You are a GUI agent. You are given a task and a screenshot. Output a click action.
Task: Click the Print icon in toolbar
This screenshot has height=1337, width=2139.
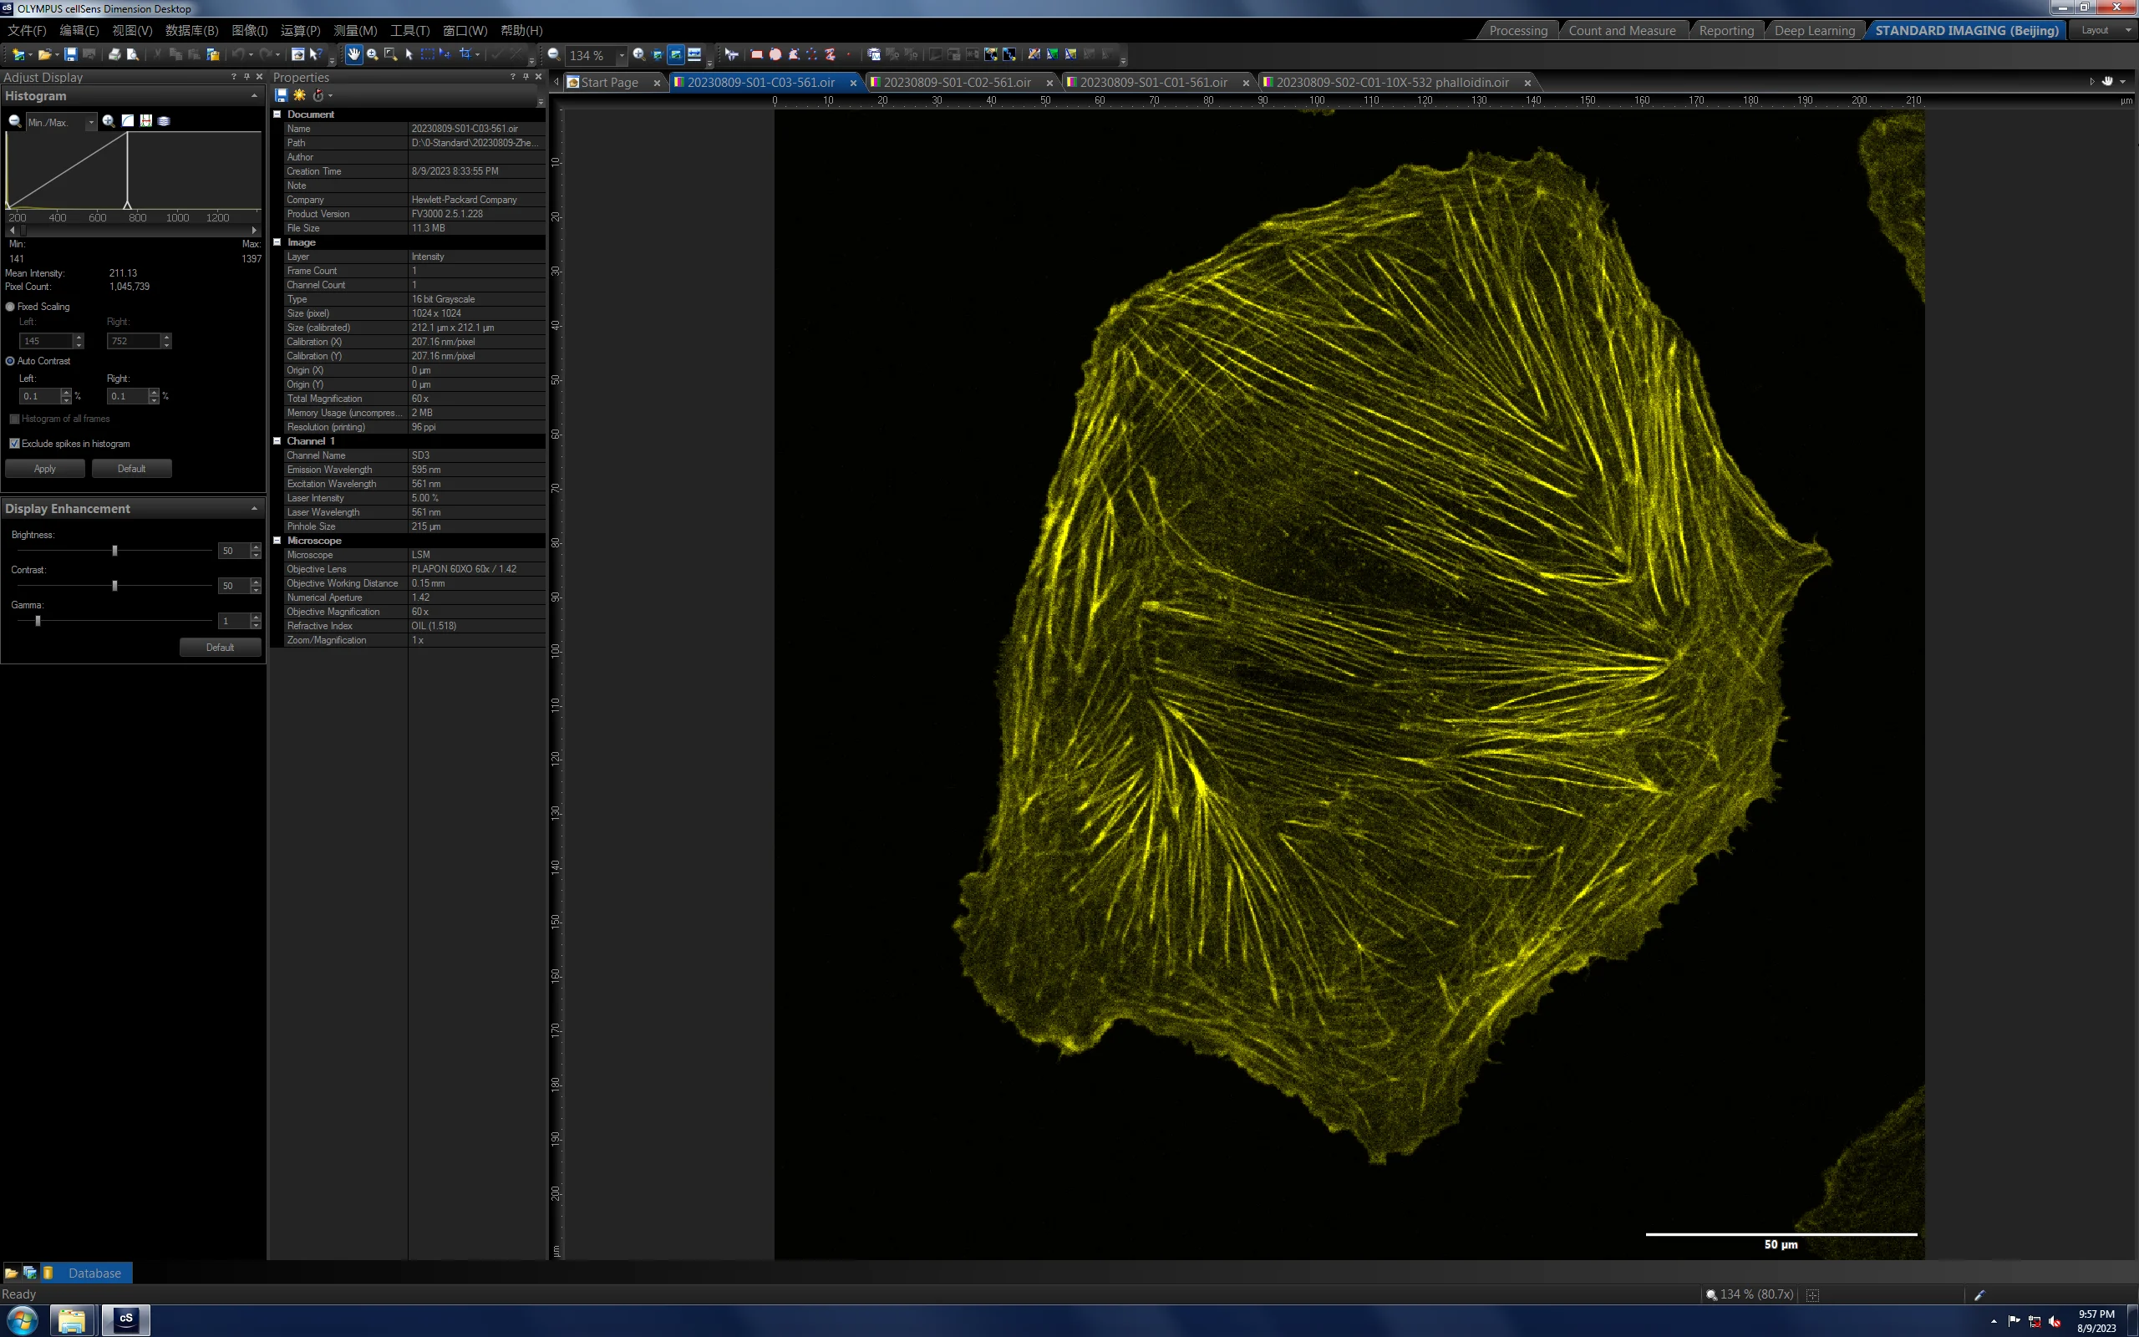point(114,55)
